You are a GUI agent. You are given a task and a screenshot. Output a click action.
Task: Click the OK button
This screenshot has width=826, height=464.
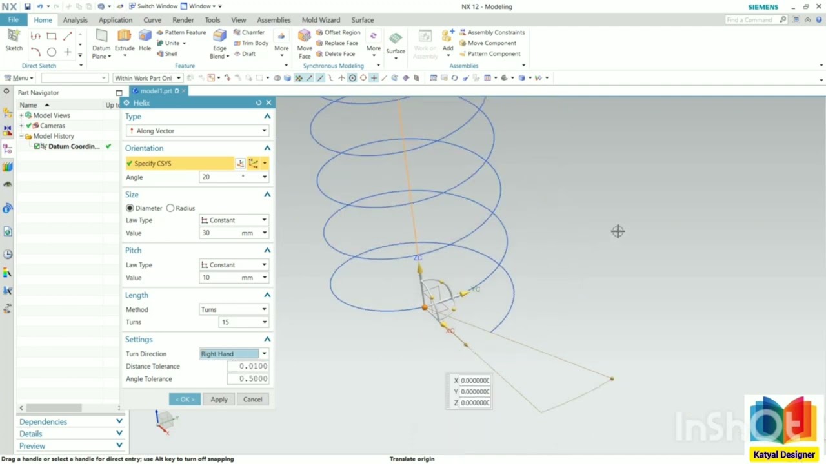185,400
